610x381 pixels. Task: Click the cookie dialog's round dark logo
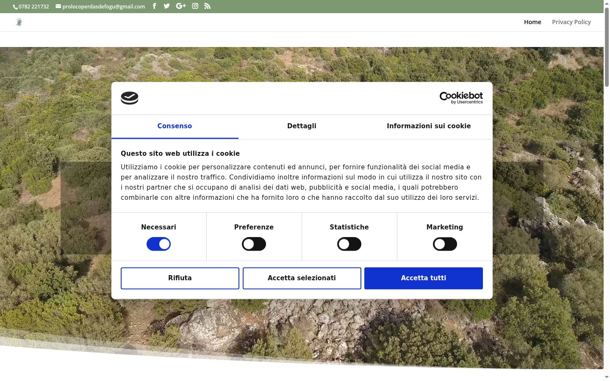(130, 98)
